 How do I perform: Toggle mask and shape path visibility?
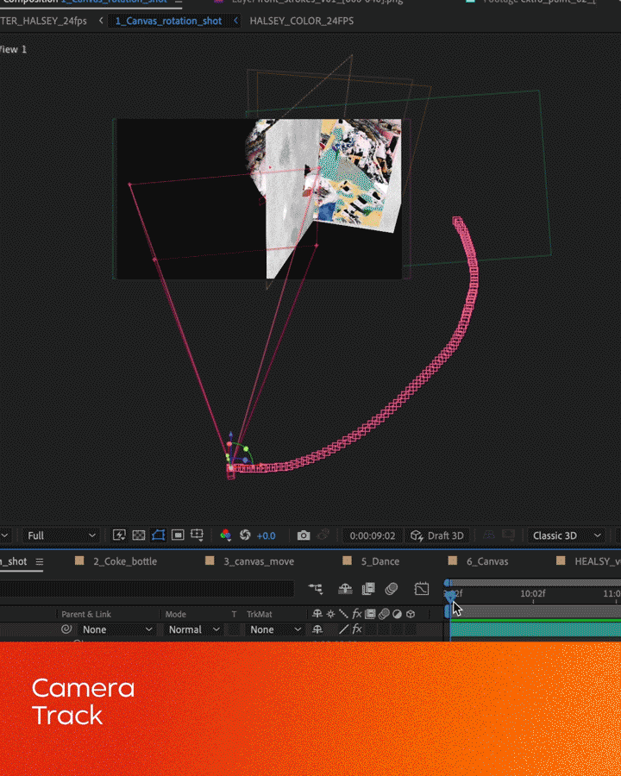[159, 535]
